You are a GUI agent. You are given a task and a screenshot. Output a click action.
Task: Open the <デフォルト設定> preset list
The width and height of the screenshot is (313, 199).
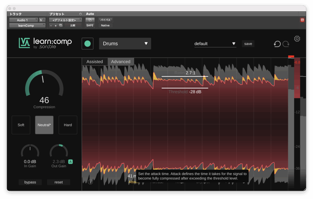pyautogui.click(x=65, y=20)
